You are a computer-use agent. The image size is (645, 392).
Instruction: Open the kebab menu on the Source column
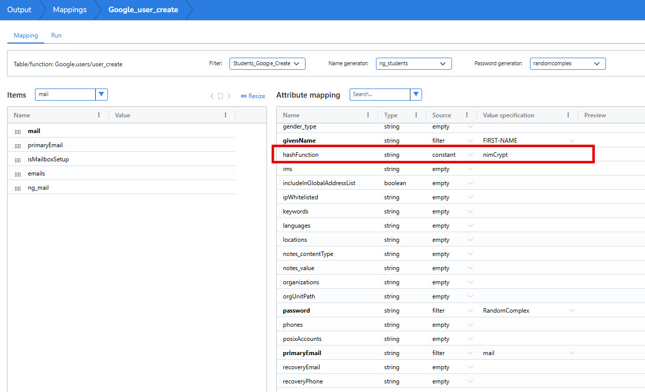tap(467, 115)
